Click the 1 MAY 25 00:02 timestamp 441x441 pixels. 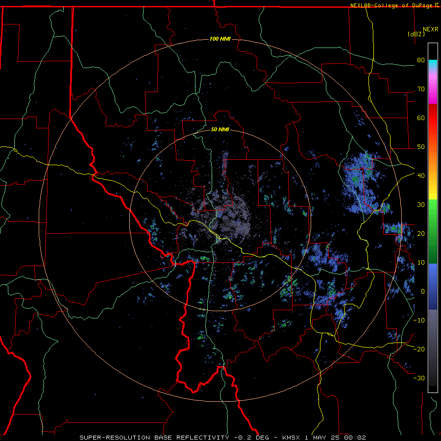click(x=335, y=438)
